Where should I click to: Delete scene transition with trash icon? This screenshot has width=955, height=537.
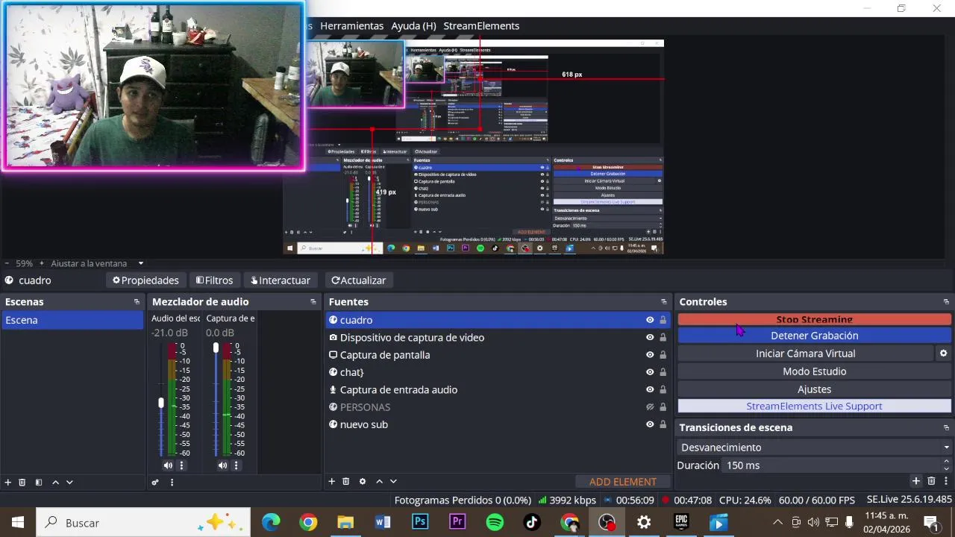pos(931,481)
